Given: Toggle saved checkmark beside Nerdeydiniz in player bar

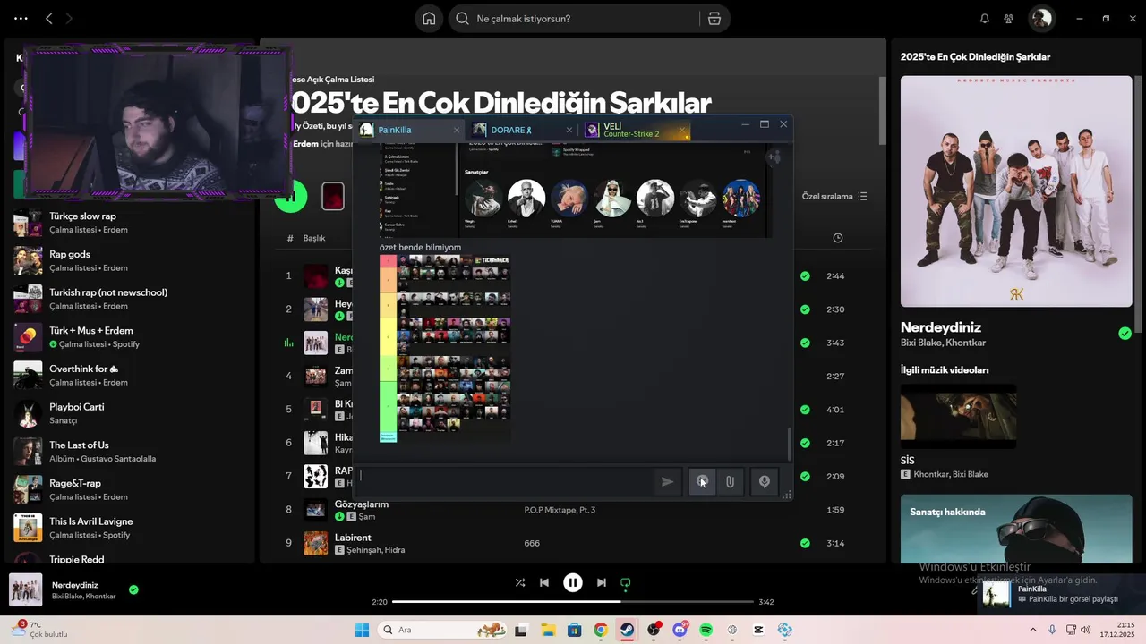Looking at the screenshot, I should [133, 589].
